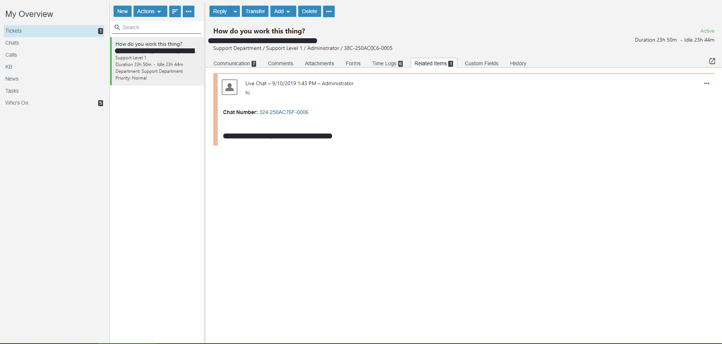Open chat number 324-250AC76F-0006 link
Image resolution: width=722 pixels, height=344 pixels.
click(284, 112)
